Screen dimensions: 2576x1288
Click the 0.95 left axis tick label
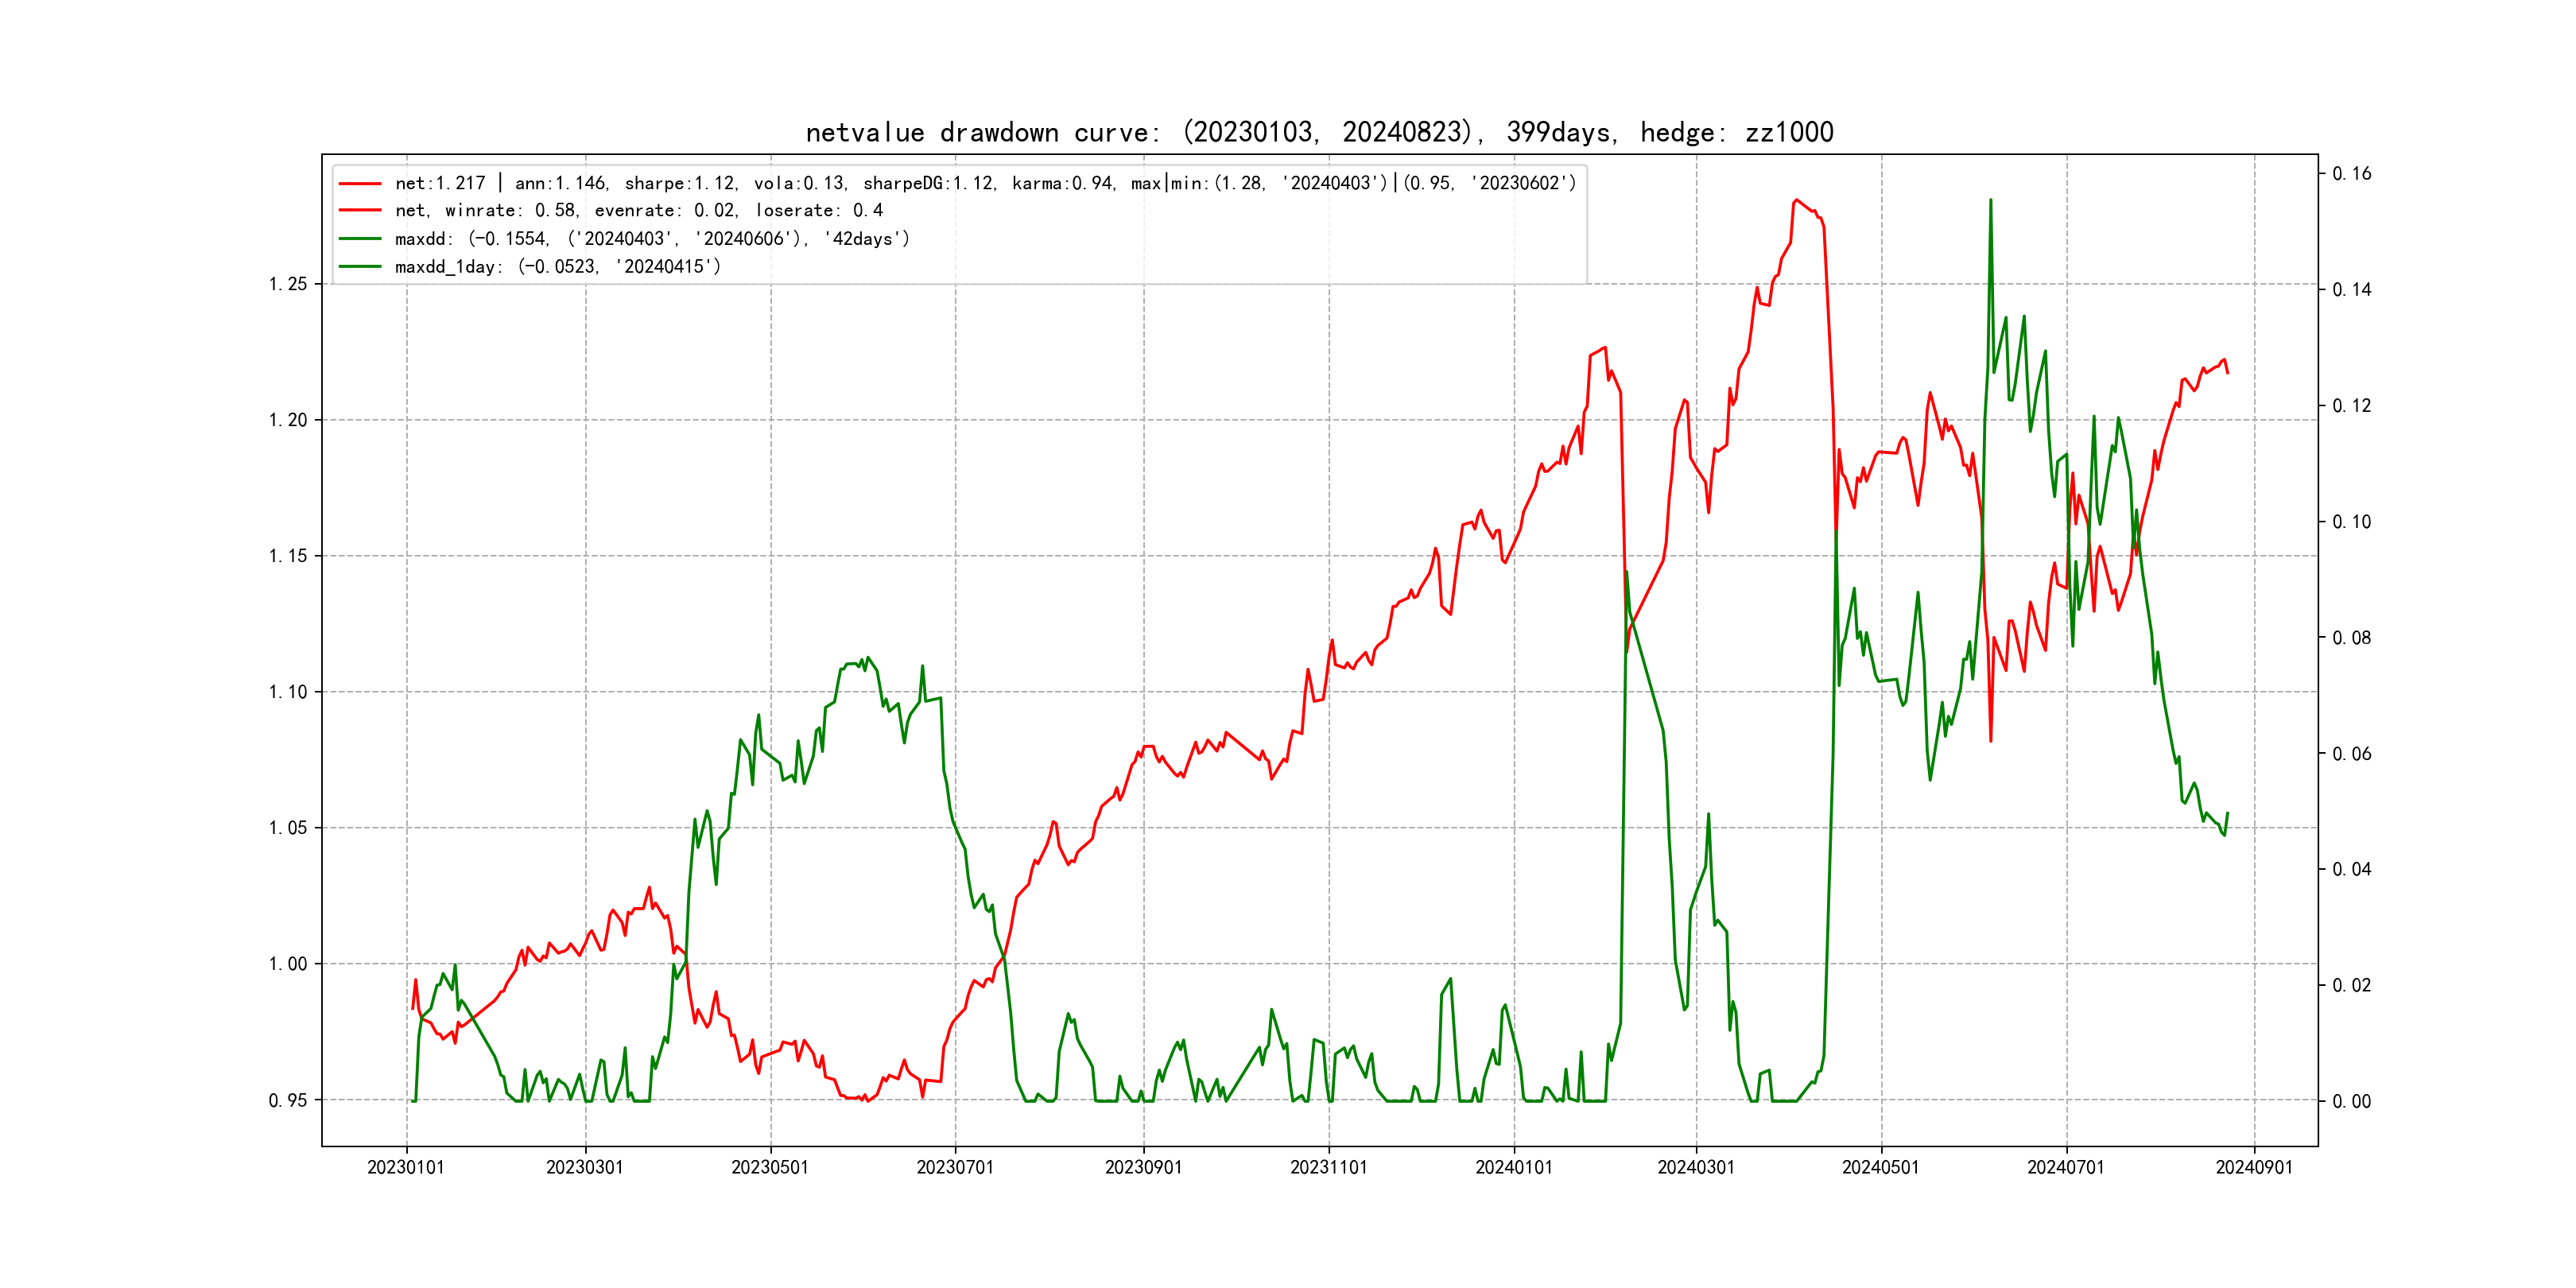(x=288, y=1101)
